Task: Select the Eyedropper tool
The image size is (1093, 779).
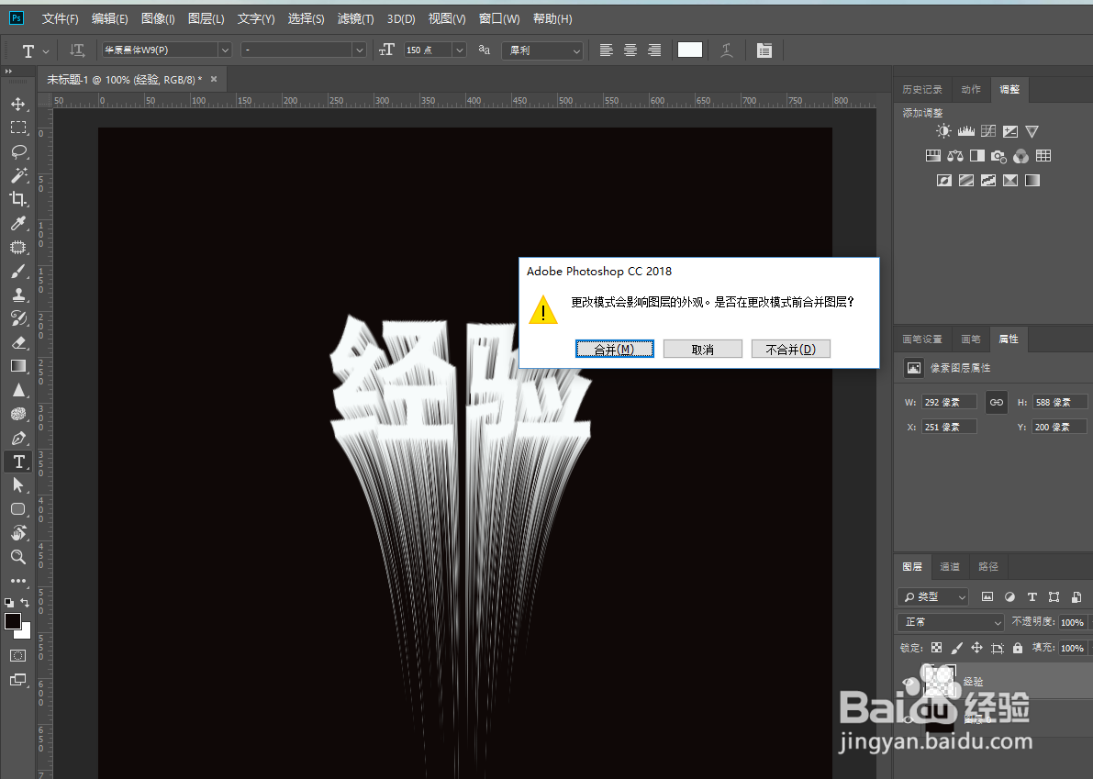Action: [18, 223]
